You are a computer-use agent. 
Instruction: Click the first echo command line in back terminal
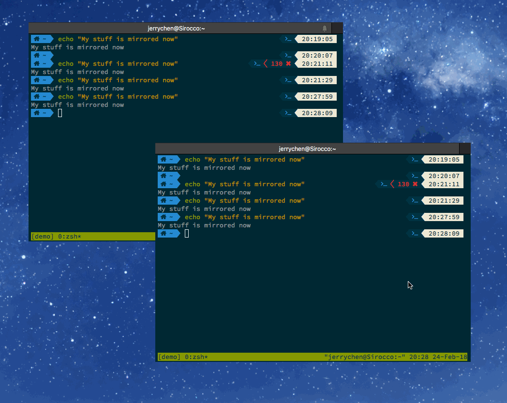point(118,39)
